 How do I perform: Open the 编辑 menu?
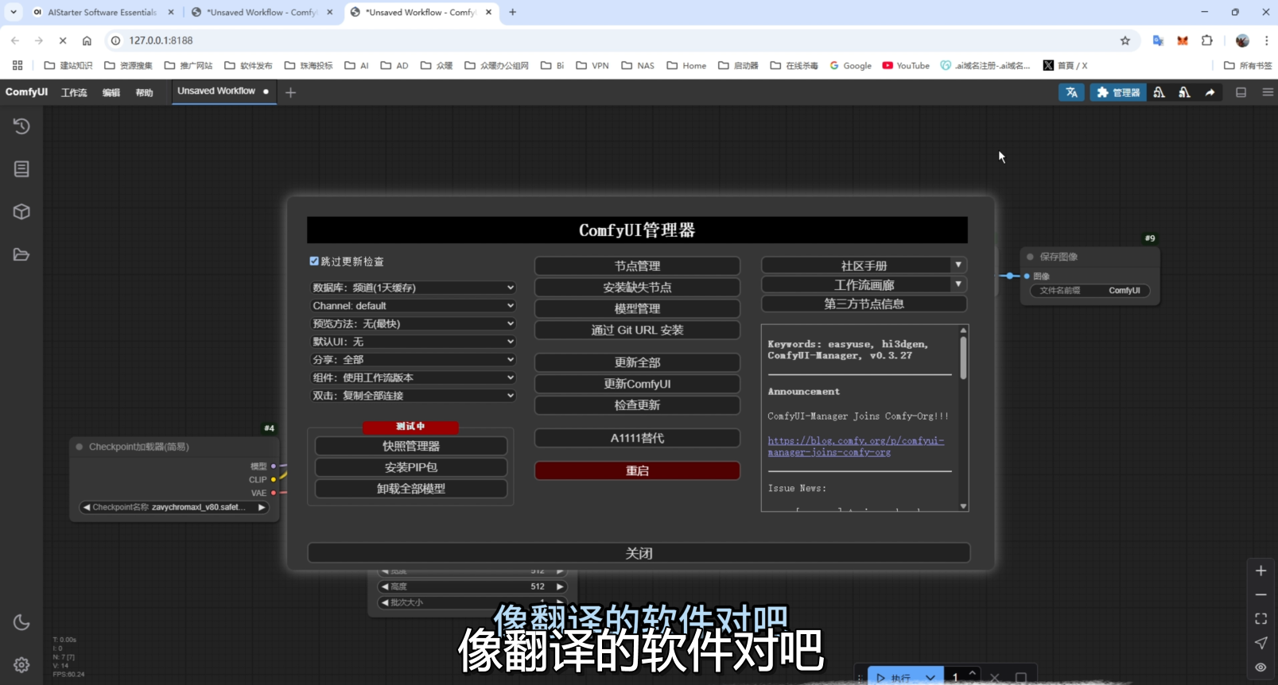[111, 92]
